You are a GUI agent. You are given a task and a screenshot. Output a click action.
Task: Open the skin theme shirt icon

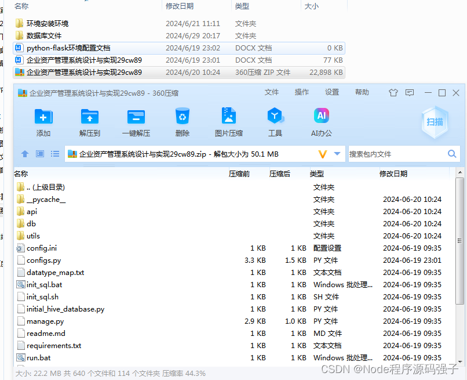393,92
